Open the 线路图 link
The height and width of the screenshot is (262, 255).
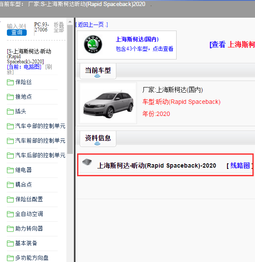[240, 165]
